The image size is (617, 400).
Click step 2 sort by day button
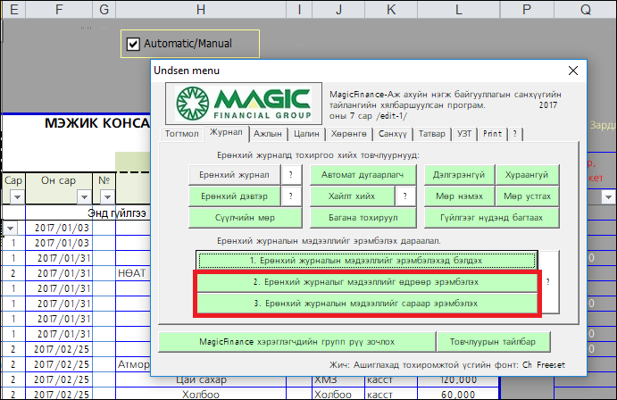point(368,282)
